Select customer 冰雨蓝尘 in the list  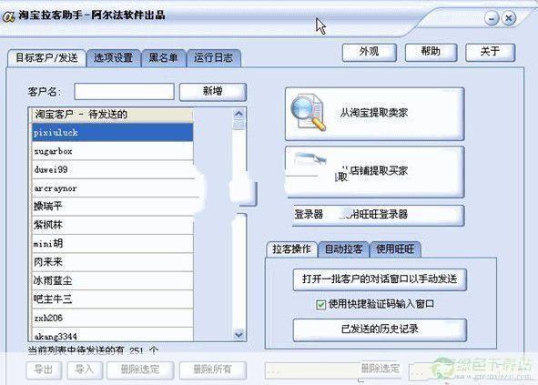pyautogui.click(x=113, y=280)
